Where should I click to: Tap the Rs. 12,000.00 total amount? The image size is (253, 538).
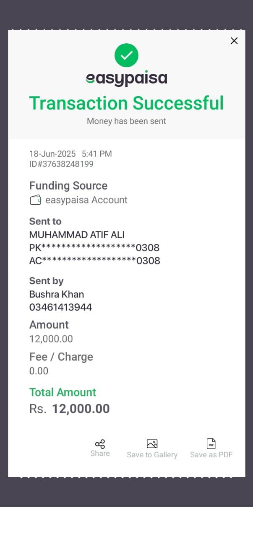click(x=70, y=409)
